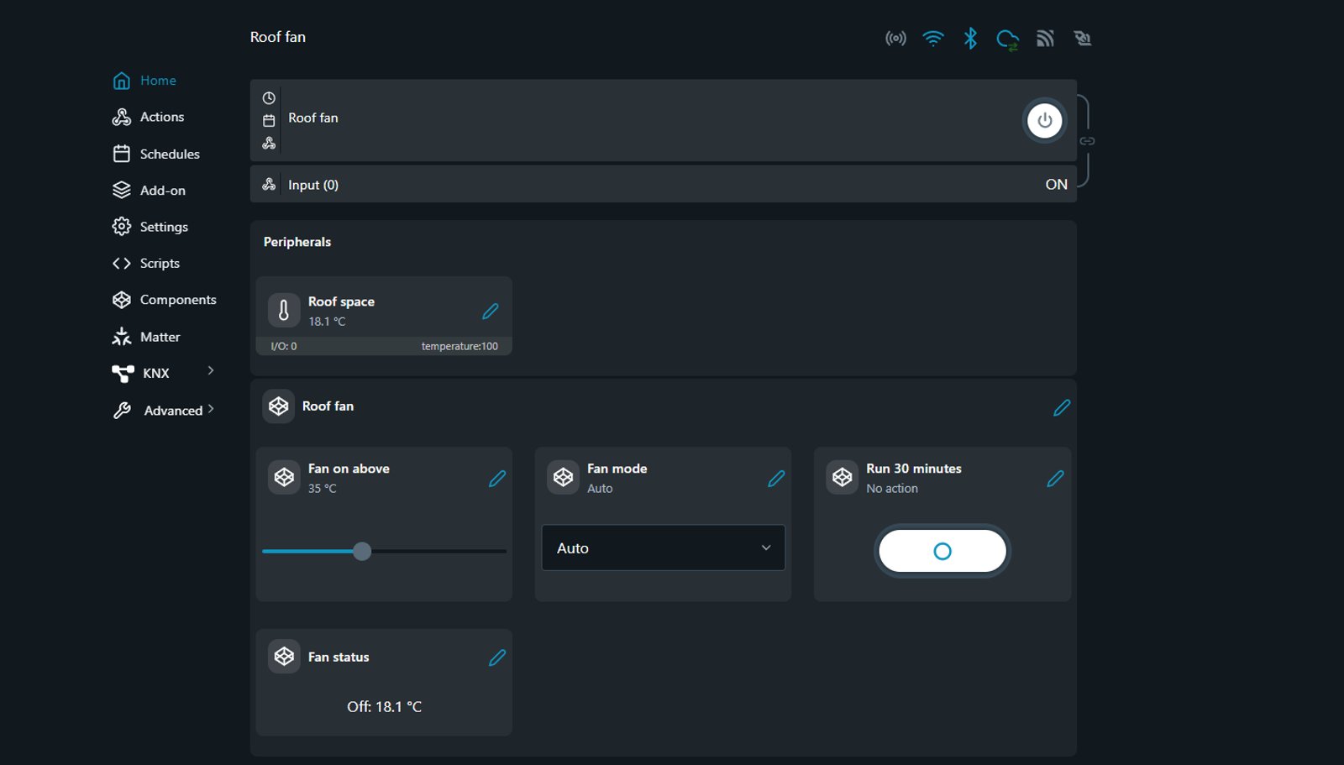Screen dimensions: 1344x765
Task: Expand the KNX menu chevron
Action: click(x=211, y=370)
